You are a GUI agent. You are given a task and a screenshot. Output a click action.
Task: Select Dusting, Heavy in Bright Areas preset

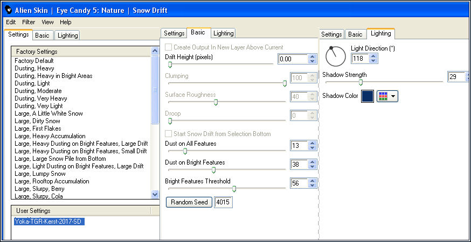pos(53,76)
